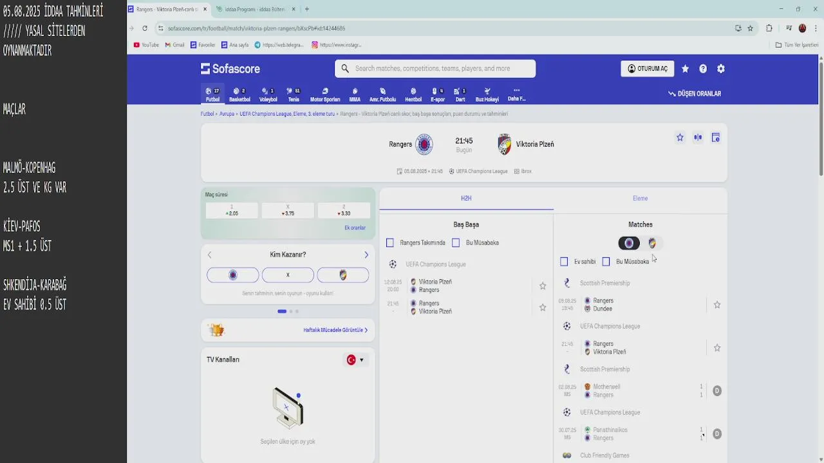Open the Instagram bookmark
Screen dimensions: 824x463
[x=337, y=45]
